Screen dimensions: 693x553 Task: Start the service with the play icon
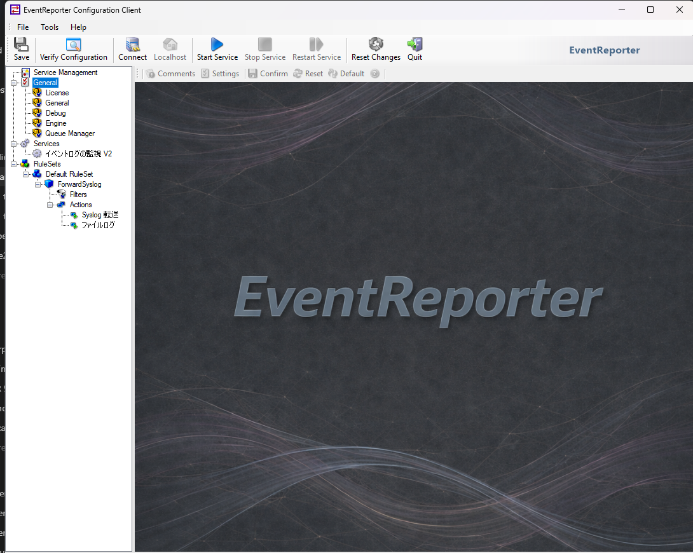click(217, 44)
